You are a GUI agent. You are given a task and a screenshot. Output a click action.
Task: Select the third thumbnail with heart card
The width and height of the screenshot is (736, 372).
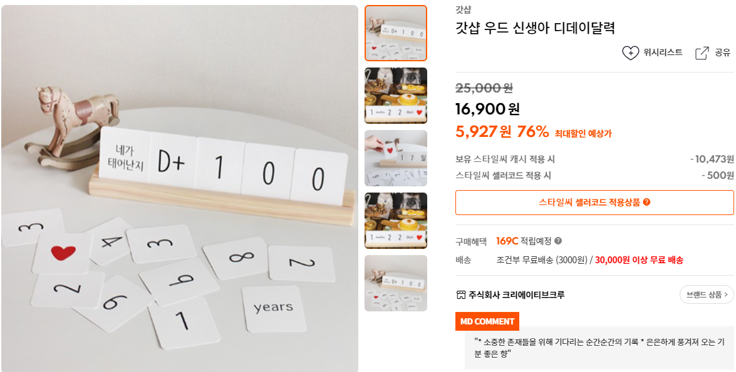[x=396, y=158]
